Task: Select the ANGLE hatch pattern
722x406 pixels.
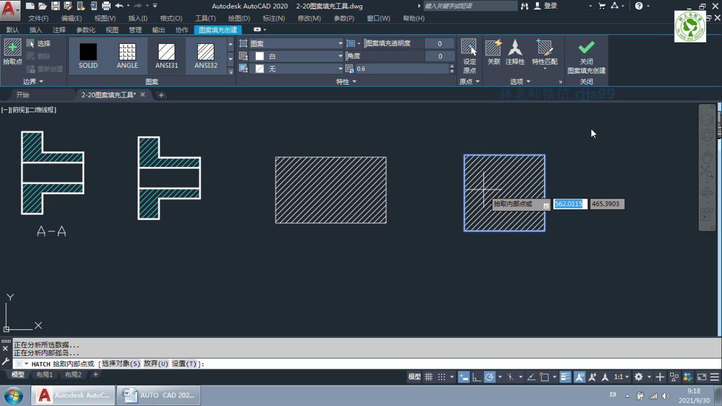Action: tap(127, 56)
